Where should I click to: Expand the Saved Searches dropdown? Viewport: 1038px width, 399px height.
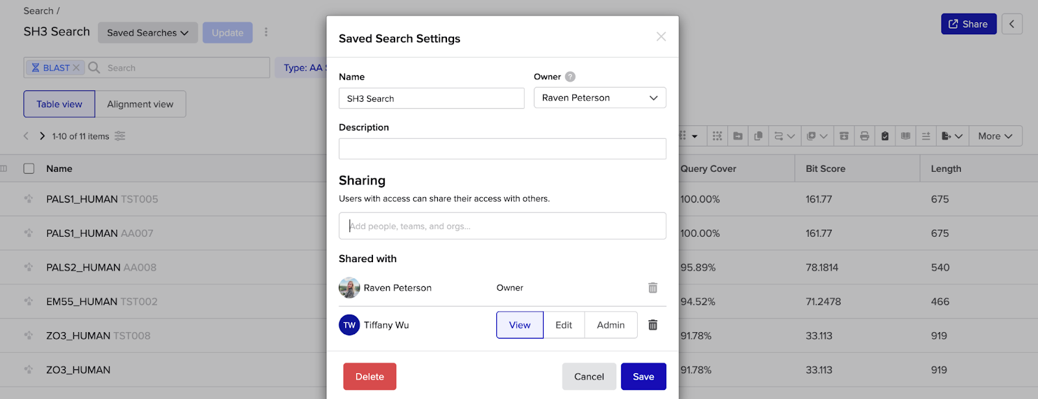click(x=147, y=32)
